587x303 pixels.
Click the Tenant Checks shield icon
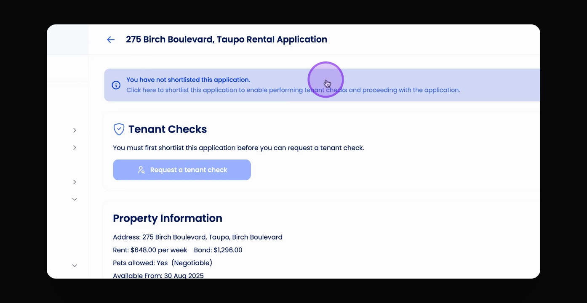pyautogui.click(x=119, y=129)
